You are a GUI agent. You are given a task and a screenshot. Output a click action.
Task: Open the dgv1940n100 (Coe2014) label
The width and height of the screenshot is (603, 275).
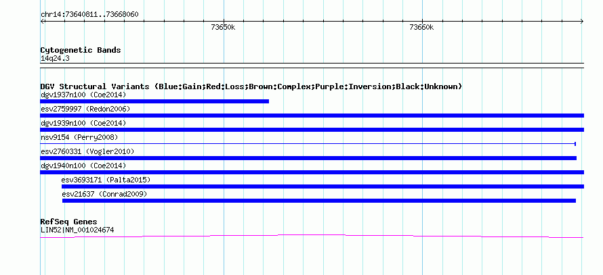83,166
